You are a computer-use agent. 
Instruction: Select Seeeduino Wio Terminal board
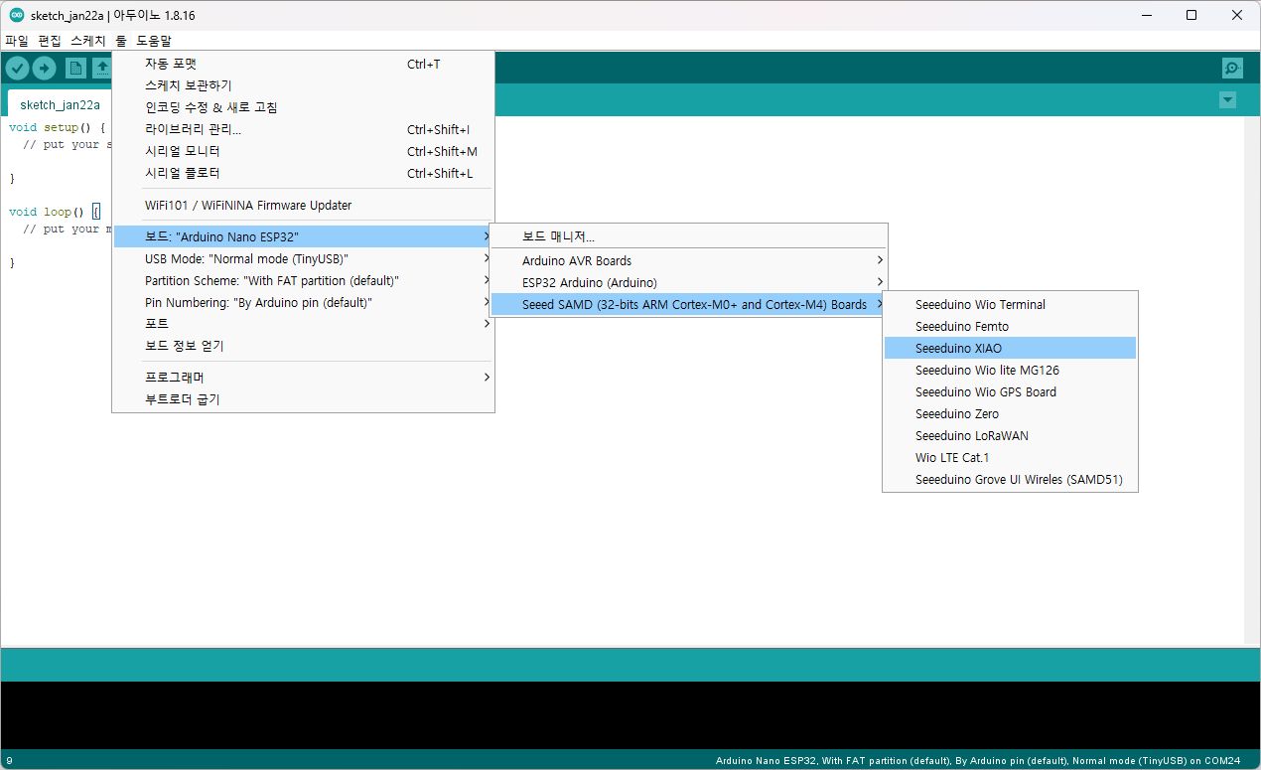[x=1010, y=304]
